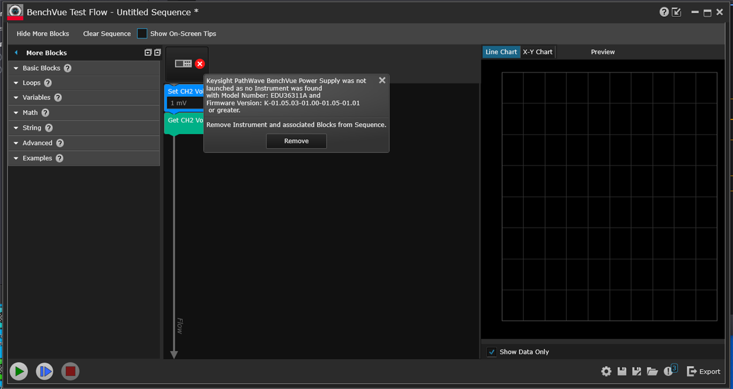Click the Export button

(703, 371)
